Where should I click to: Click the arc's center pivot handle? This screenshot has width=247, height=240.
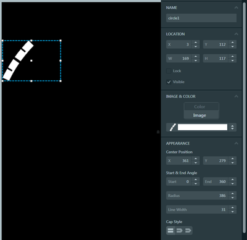31,60
